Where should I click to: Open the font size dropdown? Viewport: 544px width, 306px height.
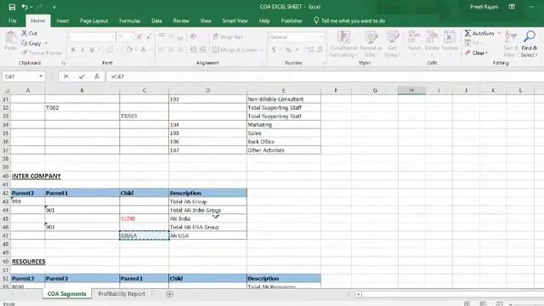[x=131, y=37]
